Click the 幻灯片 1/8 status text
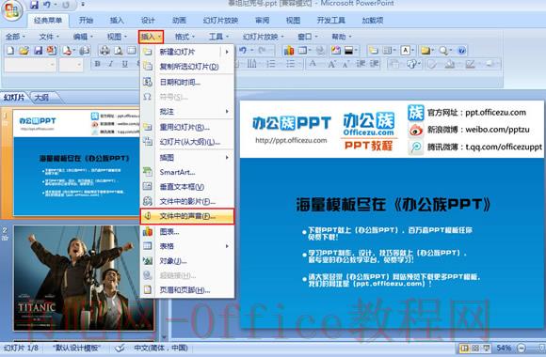This screenshot has width=546, height=357. point(21,348)
